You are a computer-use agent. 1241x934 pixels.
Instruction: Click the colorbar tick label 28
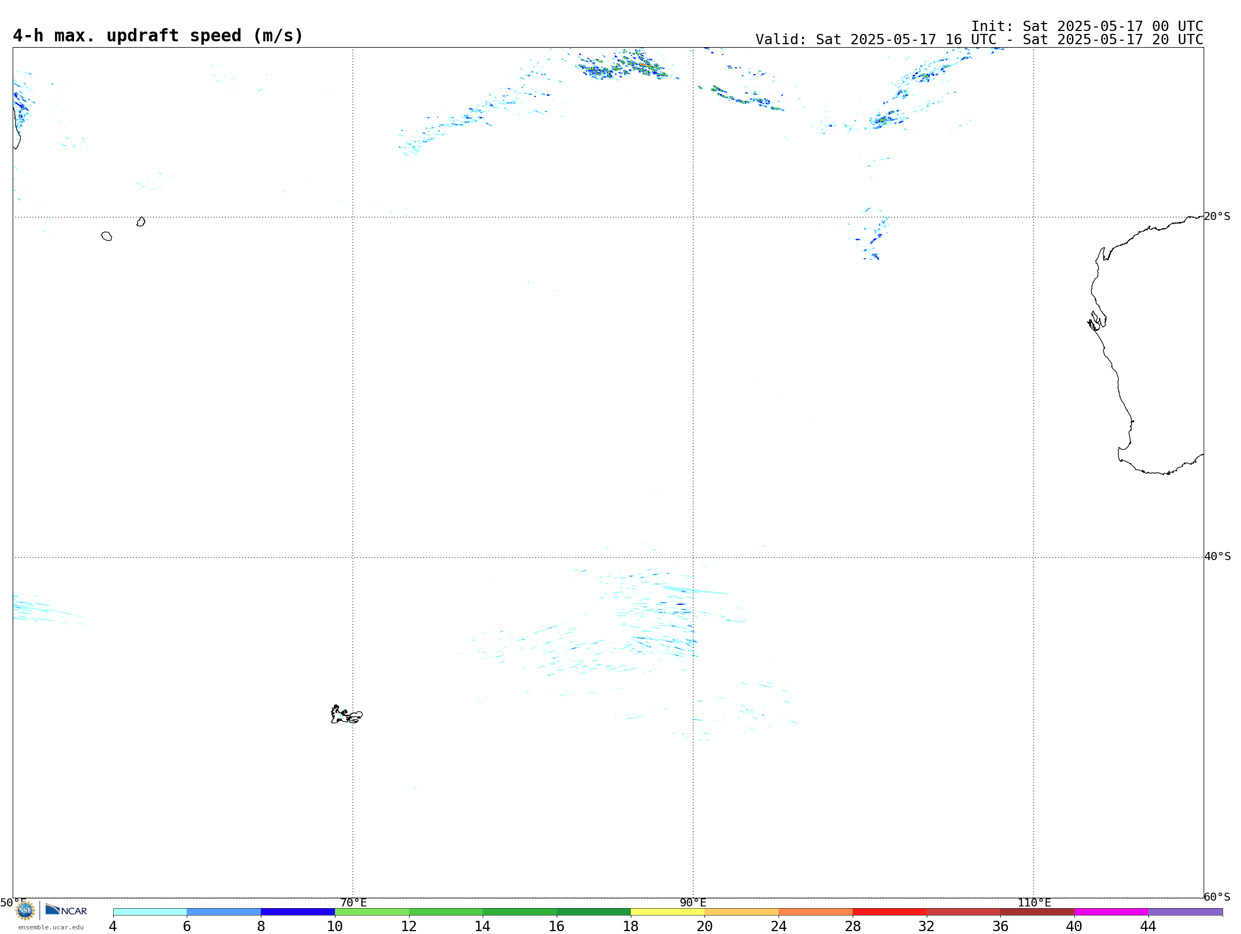pos(853,927)
